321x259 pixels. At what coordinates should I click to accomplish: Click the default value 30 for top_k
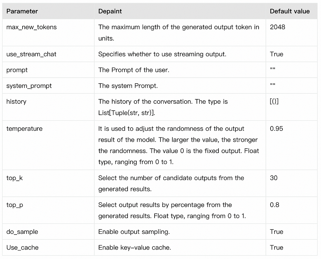point(274,178)
